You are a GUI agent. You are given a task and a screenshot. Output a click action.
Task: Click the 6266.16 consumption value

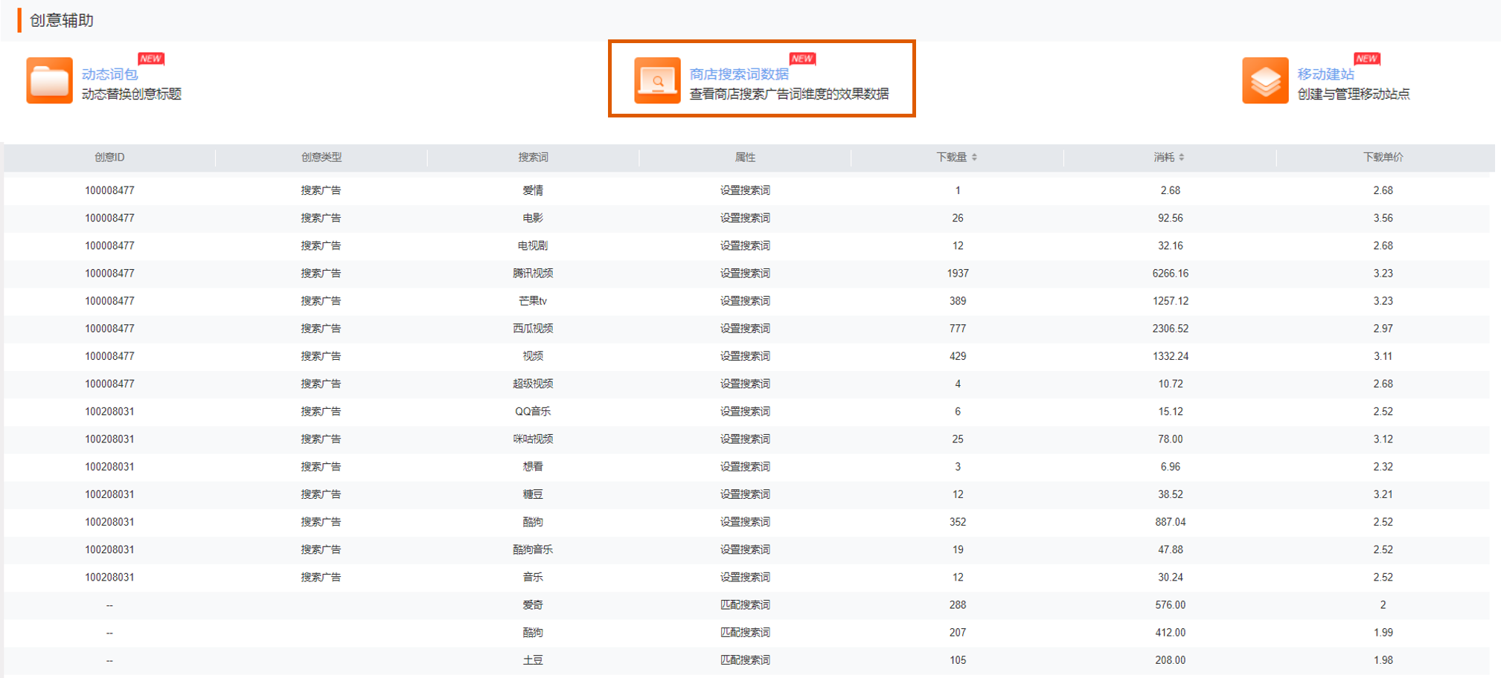point(1170,274)
